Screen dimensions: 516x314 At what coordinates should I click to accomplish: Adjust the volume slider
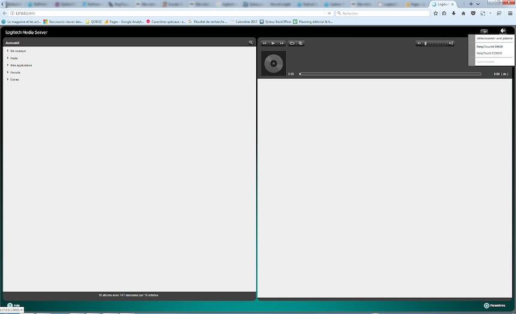pyautogui.click(x=434, y=43)
